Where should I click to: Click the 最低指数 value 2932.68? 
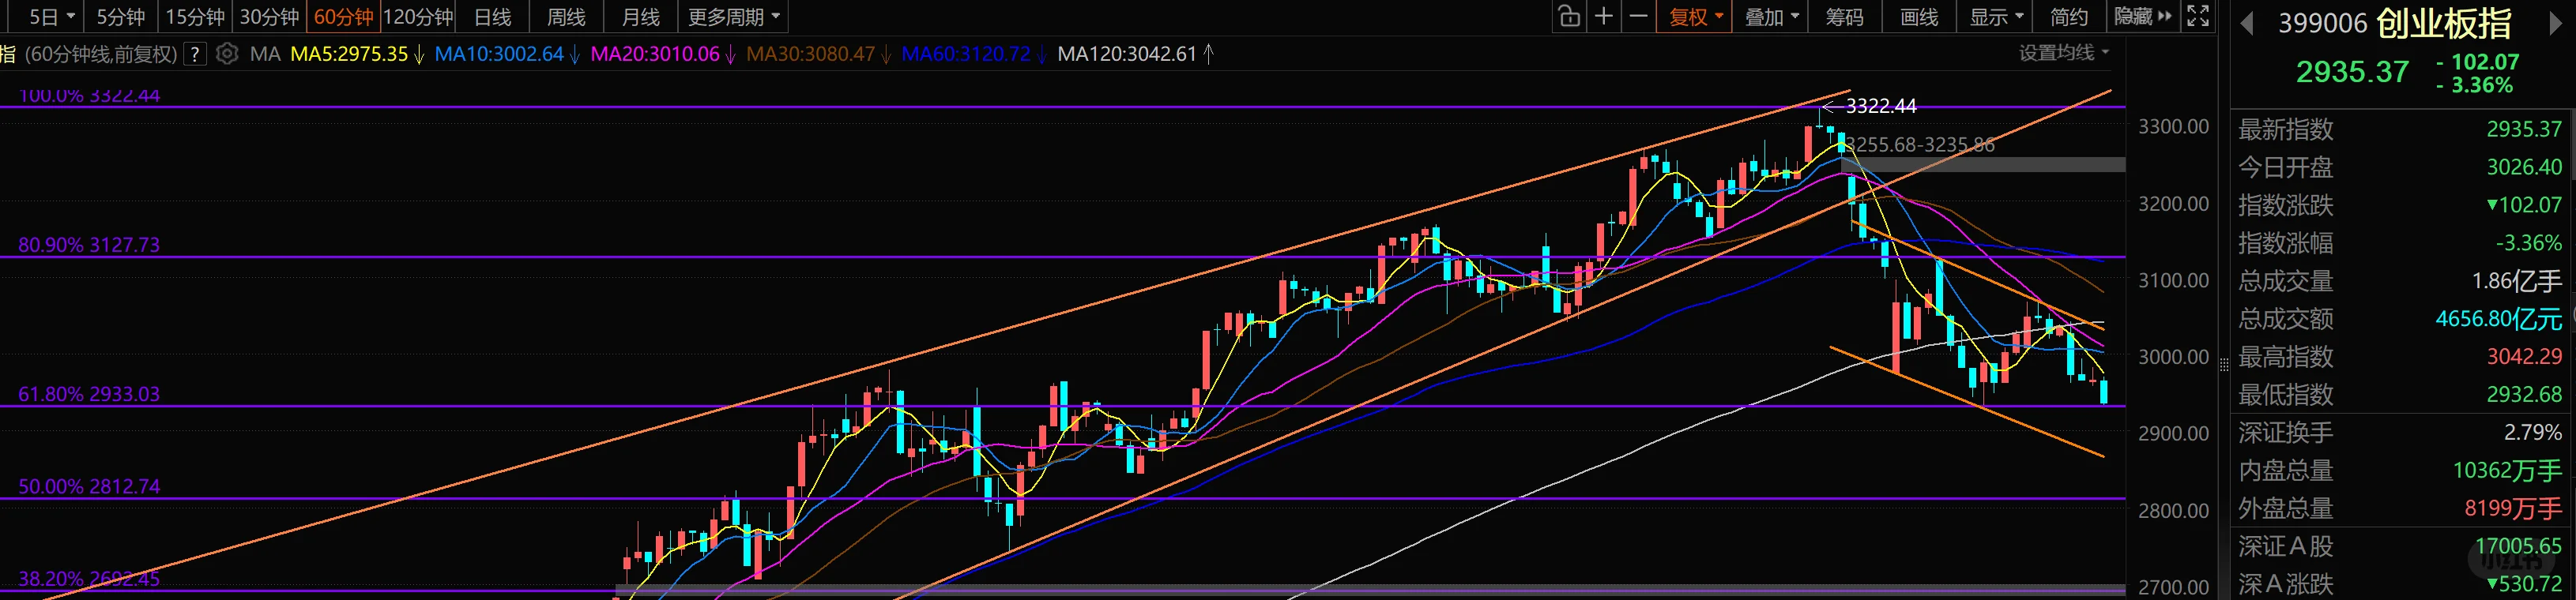(2524, 396)
